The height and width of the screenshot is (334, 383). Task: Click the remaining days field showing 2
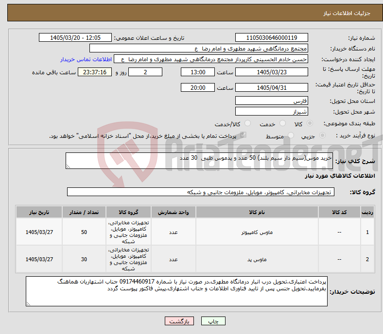pyautogui.click(x=145, y=72)
